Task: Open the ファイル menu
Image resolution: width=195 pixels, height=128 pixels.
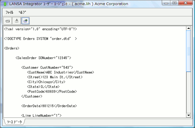Action: pos(9,12)
